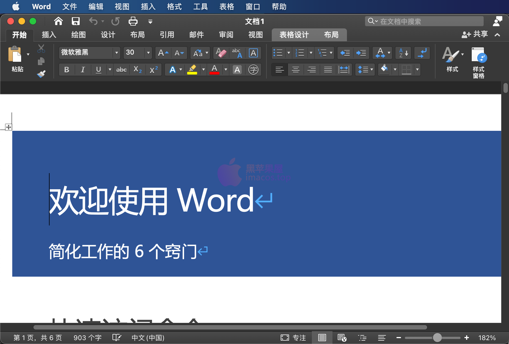Click the Save icon in title bar
The image size is (509, 344).
click(x=76, y=21)
